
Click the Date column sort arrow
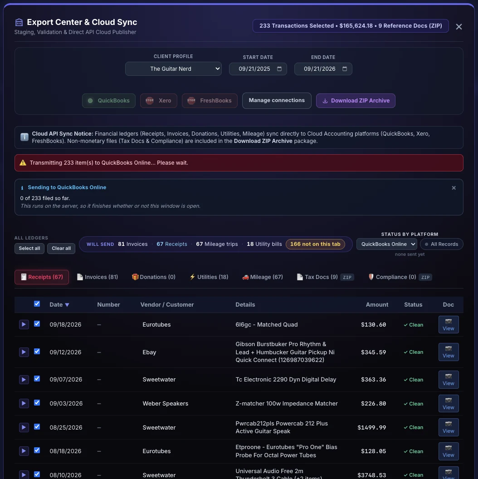(x=67, y=305)
